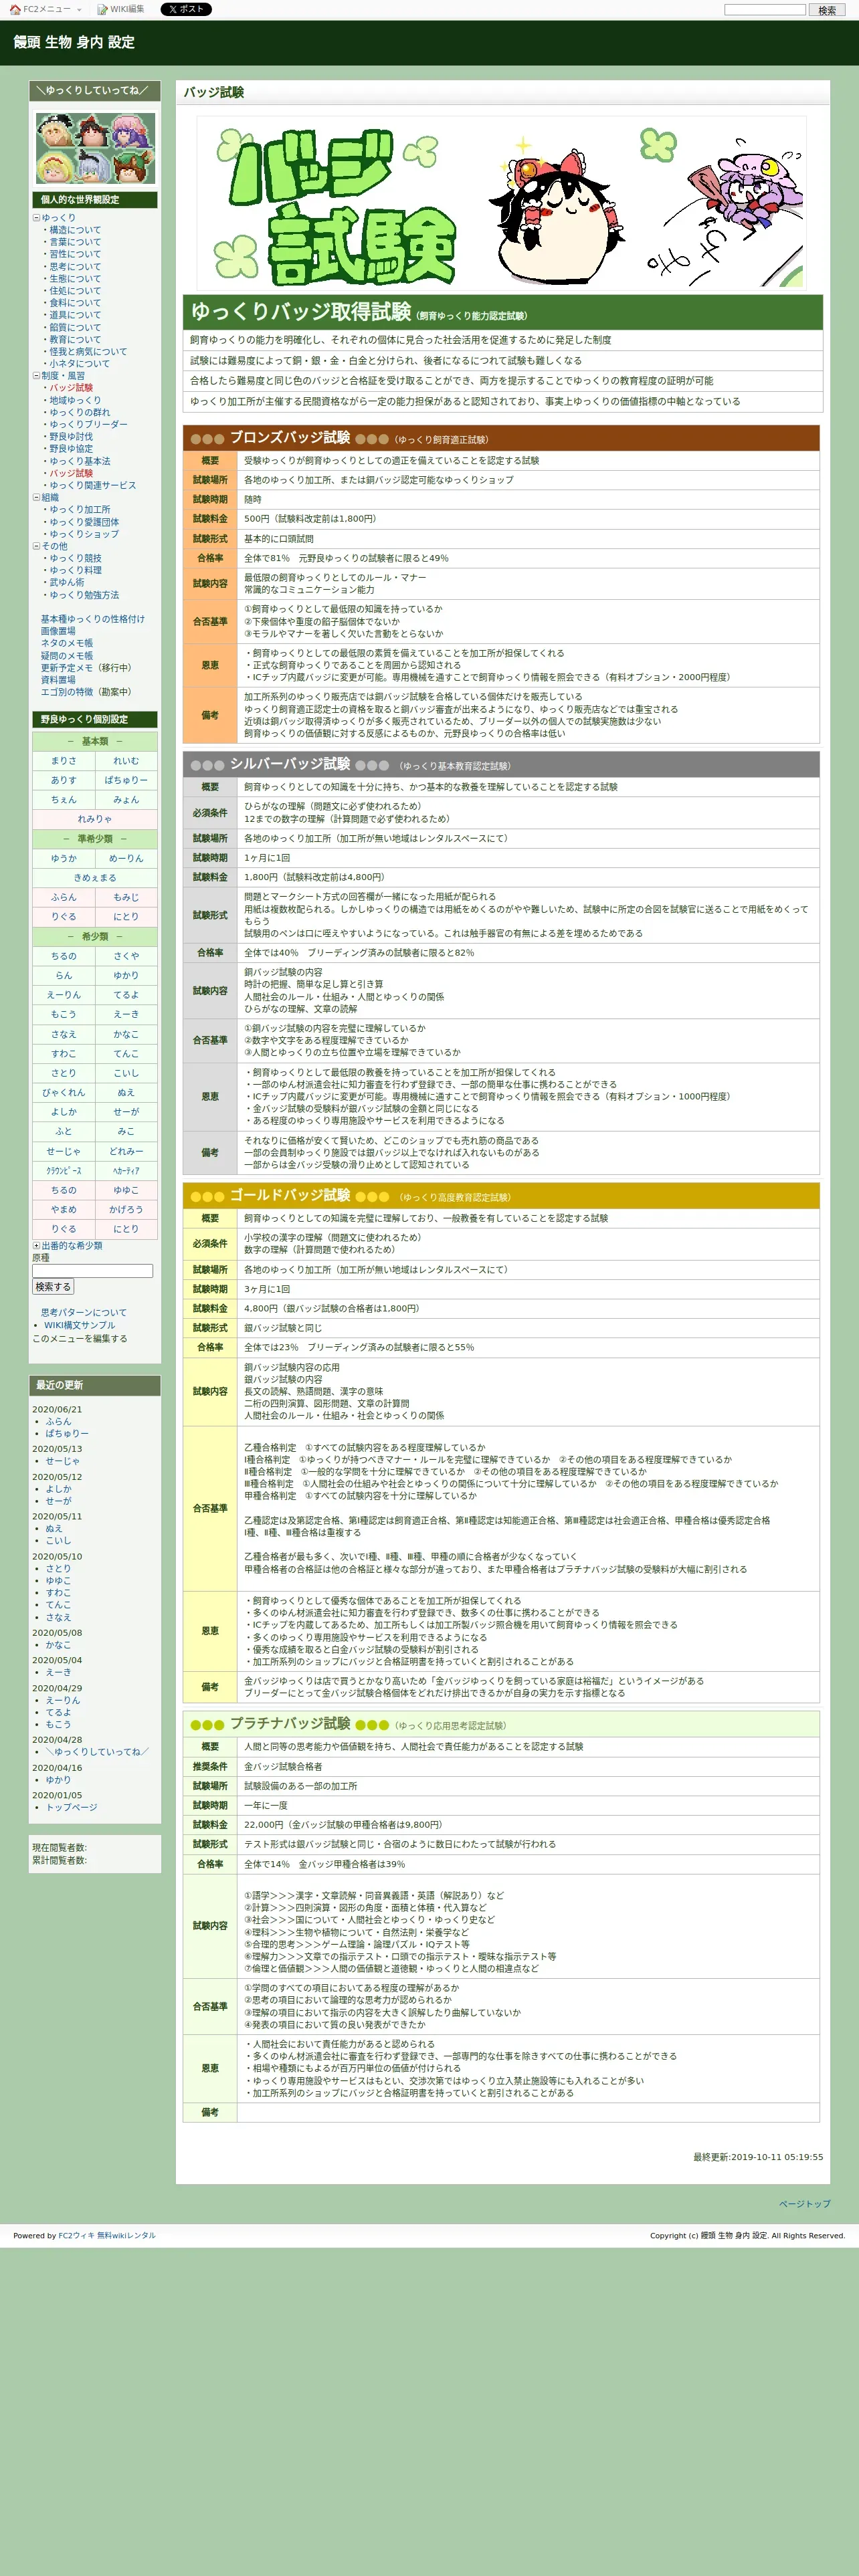The image size is (859, 2576).
Task: Open かなこ in recent updates list
Action: [x=58, y=1645]
